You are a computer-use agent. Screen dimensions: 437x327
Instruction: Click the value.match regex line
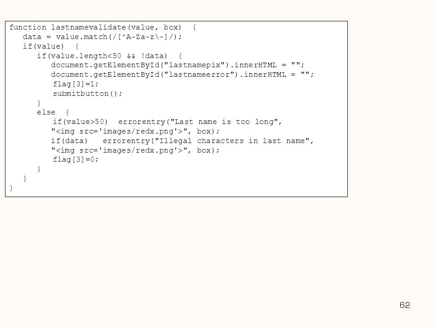pos(102,37)
